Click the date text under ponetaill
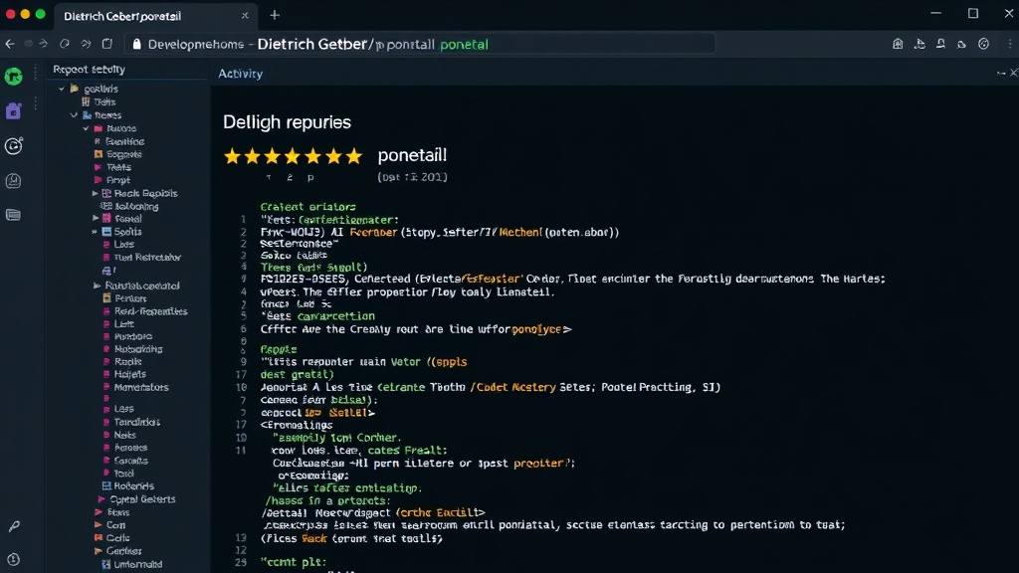 412,177
